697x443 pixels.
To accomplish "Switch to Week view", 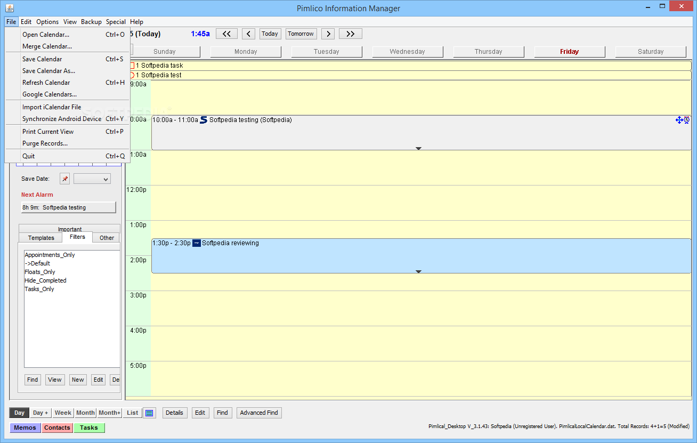I will [63, 413].
